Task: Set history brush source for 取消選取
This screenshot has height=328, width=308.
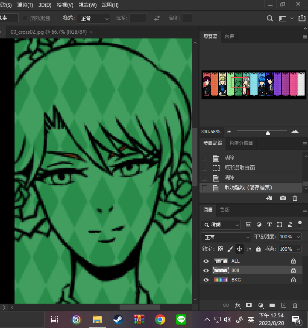Action: click(205, 187)
